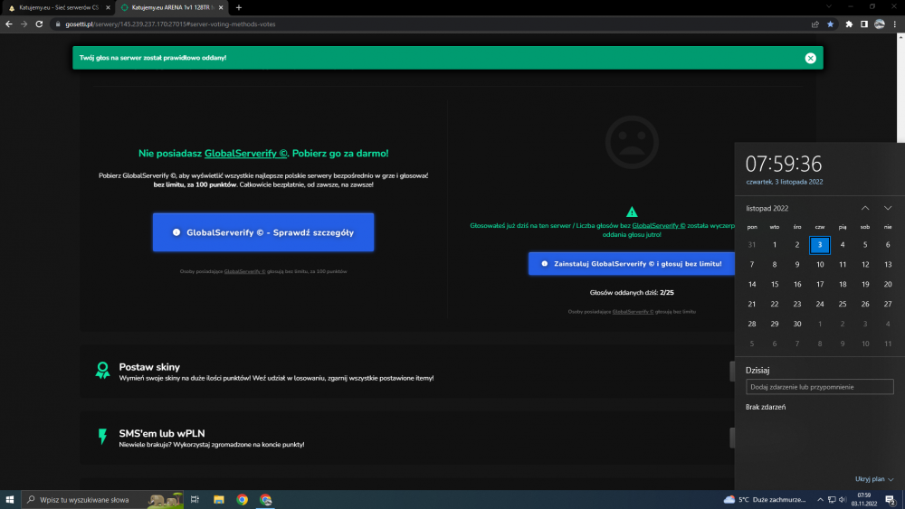
Task: Select 15 in the November calendar
Action: click(x=775, y=284)
